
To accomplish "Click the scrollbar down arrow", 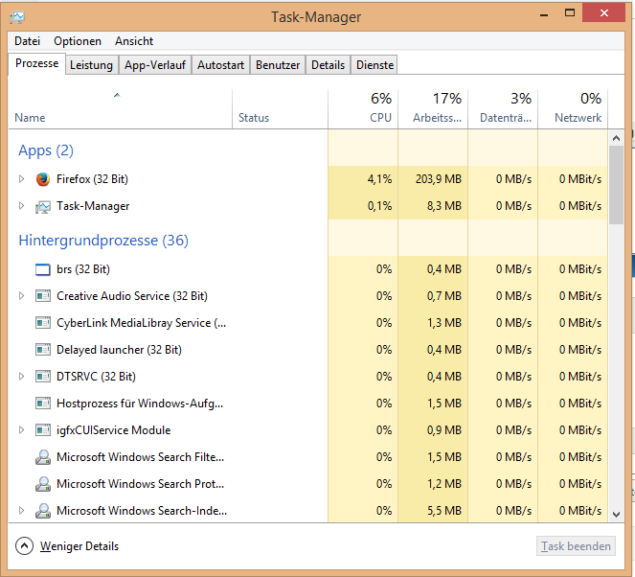I will (x=617, y=515).
